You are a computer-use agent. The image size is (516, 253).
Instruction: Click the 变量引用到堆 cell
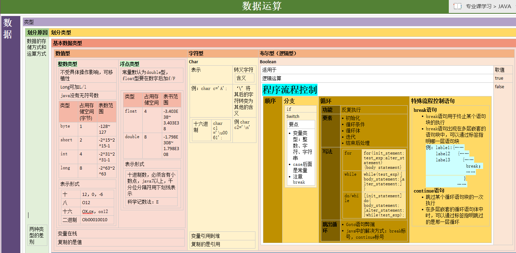[223, 236]
